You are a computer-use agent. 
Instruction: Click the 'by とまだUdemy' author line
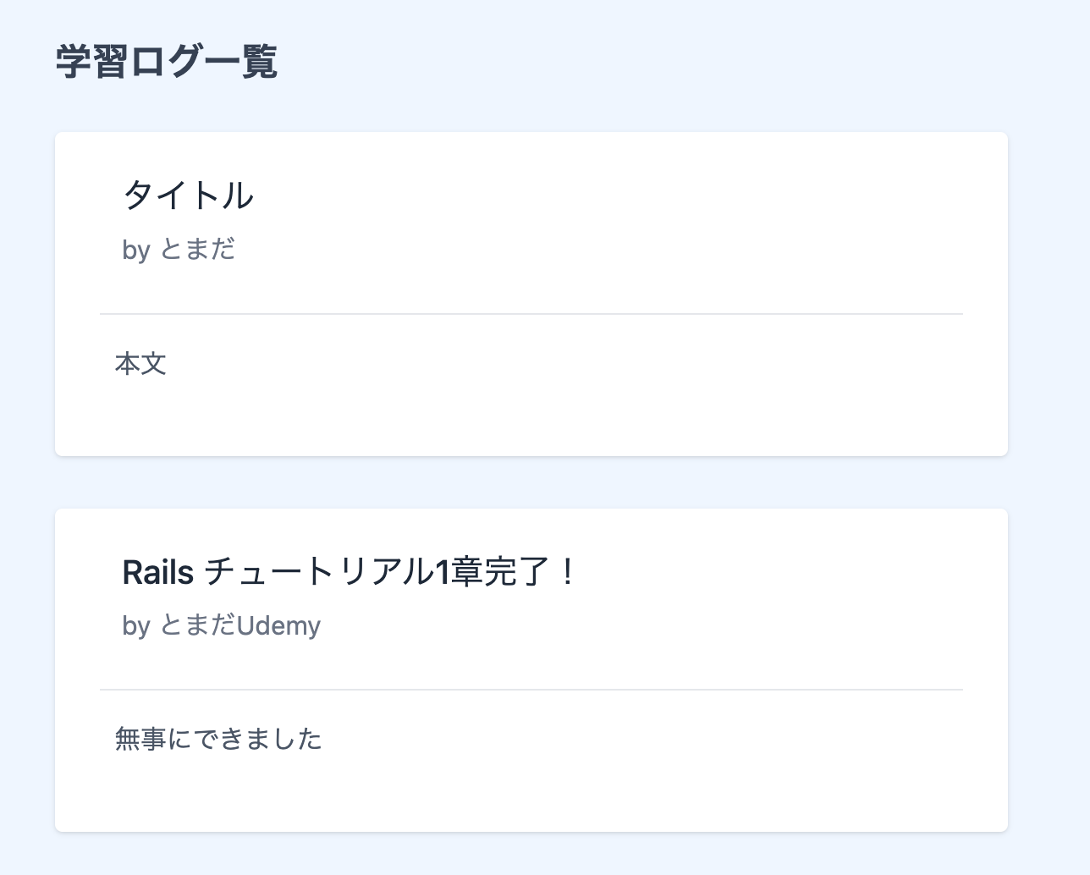[x=221, y=626]
